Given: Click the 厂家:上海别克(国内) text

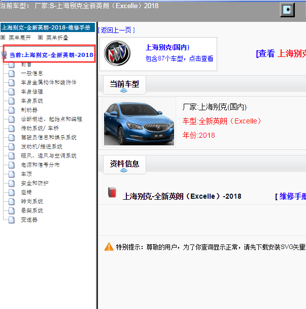Looking at the screenshot, I should (214, 107).
